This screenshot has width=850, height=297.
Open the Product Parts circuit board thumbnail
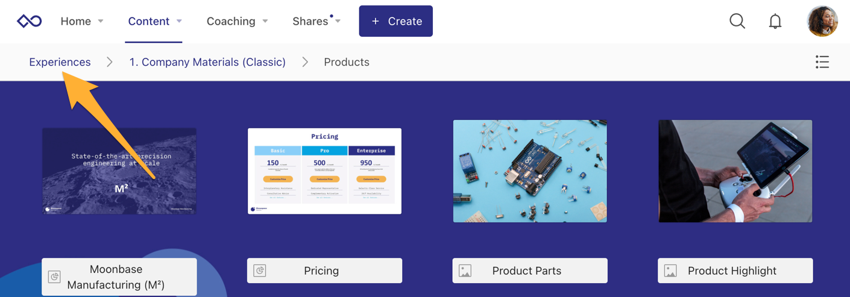click(x=530, y=171)
